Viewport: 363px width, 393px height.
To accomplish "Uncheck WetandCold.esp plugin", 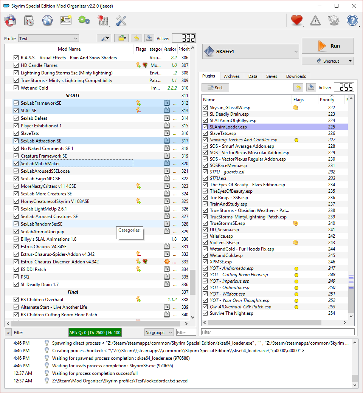I will pyautogui.click(x=205, y=255).
